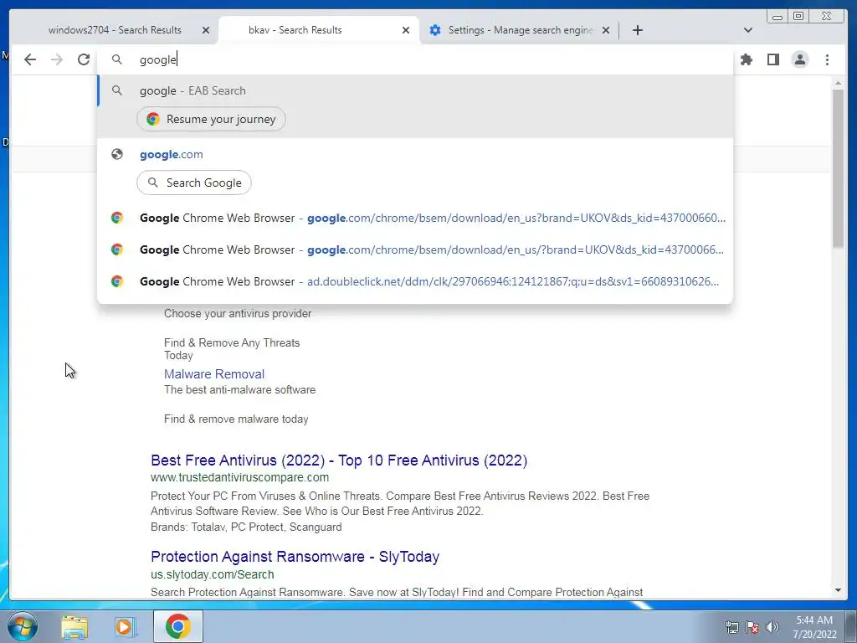Click the Forward navigation arrow
This screenshot has width=857, height=643.
click(57, 59)
